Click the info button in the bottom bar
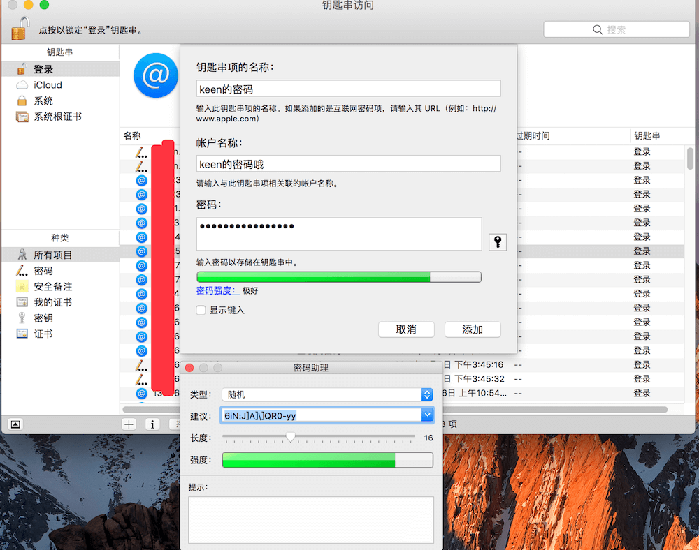This screenshot has width=699, height=550. (152, 424)
